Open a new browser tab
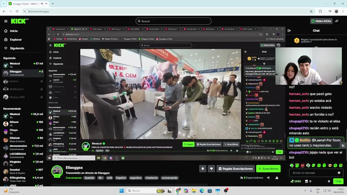This screenshot has height=195, width=347. point(53,4)
